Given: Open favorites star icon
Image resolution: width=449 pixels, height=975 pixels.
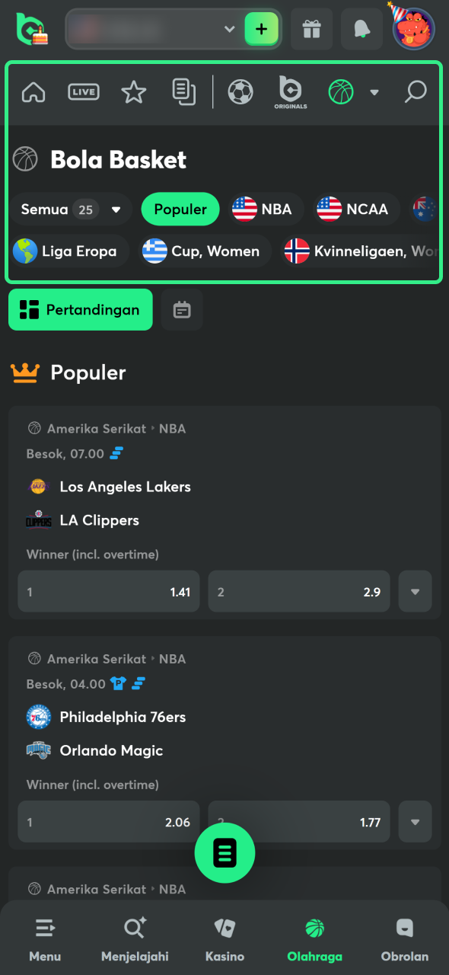Looking at the screenshot, I should 134,92.
